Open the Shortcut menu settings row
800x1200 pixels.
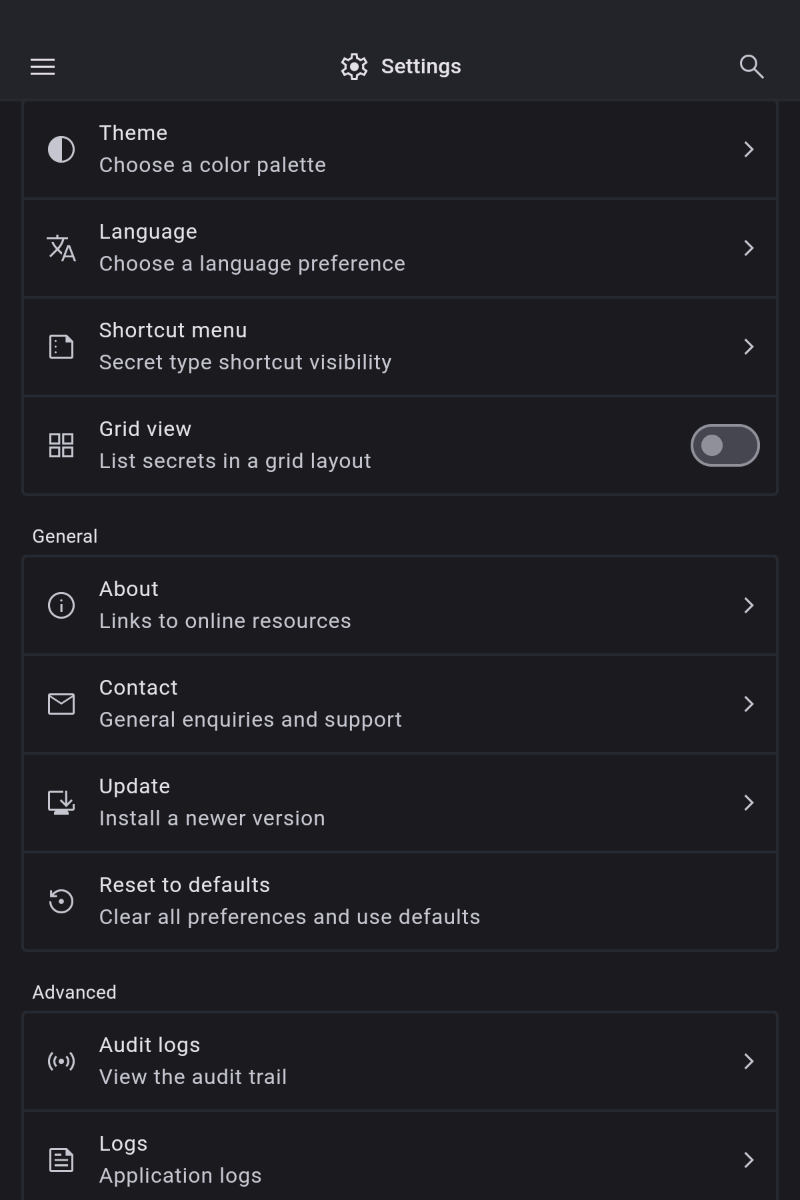point(400,347)
